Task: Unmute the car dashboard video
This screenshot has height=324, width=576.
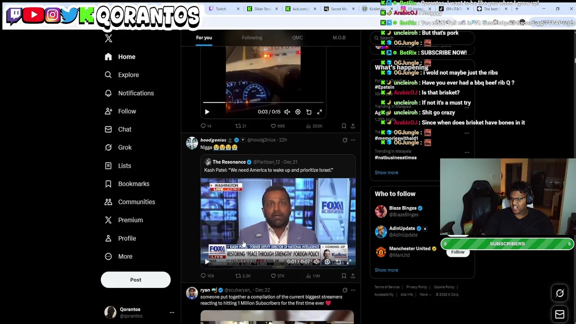Action: coord(287,112)
